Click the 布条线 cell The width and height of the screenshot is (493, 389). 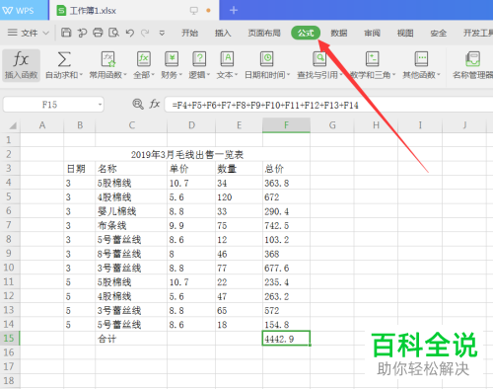[131, 225]
